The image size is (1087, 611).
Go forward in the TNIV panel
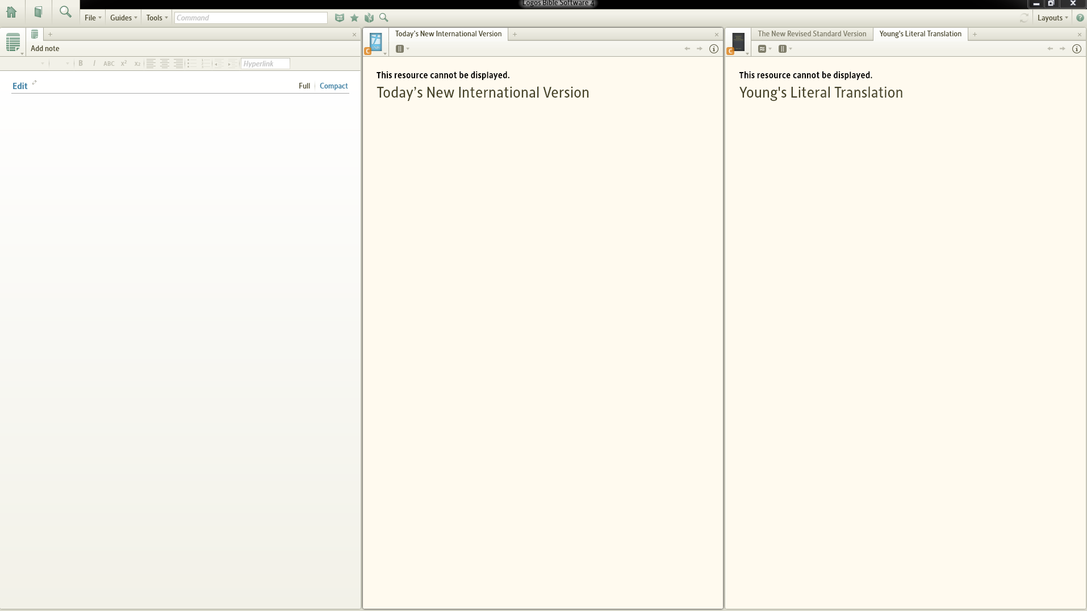click(700, 49)
